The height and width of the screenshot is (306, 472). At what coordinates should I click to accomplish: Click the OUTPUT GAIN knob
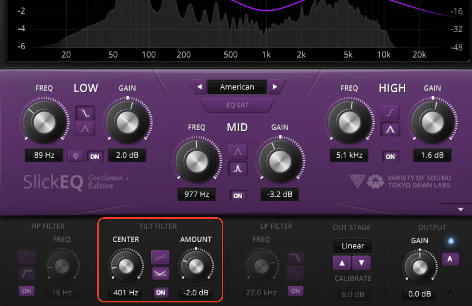point(419,267)
